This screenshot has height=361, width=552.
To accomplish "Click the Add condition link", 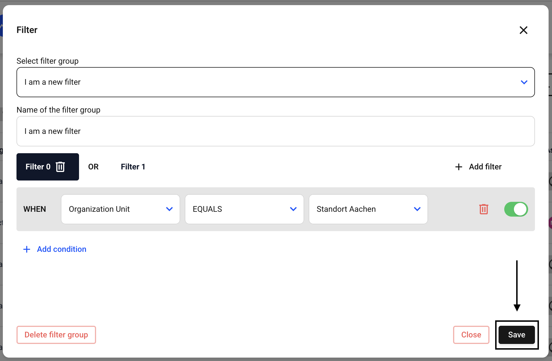I will [x=61, y=249].
